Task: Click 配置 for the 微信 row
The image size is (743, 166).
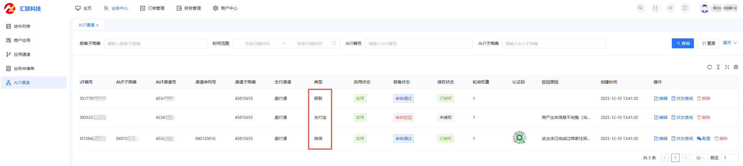Action: 704,138
